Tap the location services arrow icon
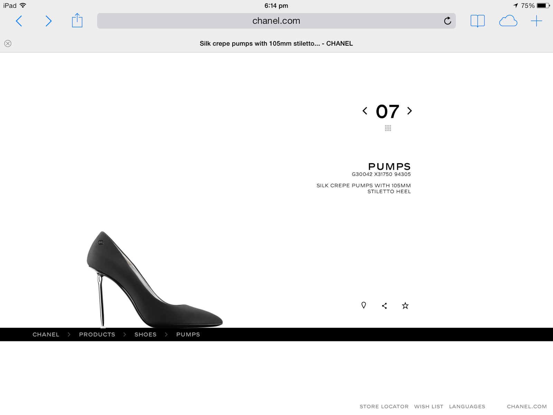553x415 pixels. click(x=516, y=6)
